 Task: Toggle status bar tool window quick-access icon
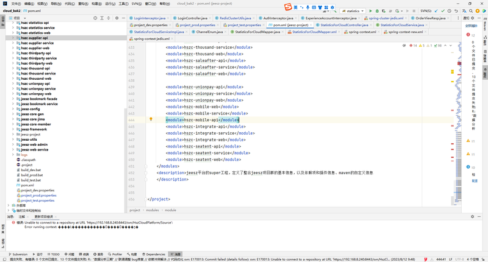pyautogui.click(x=4, y=259)
